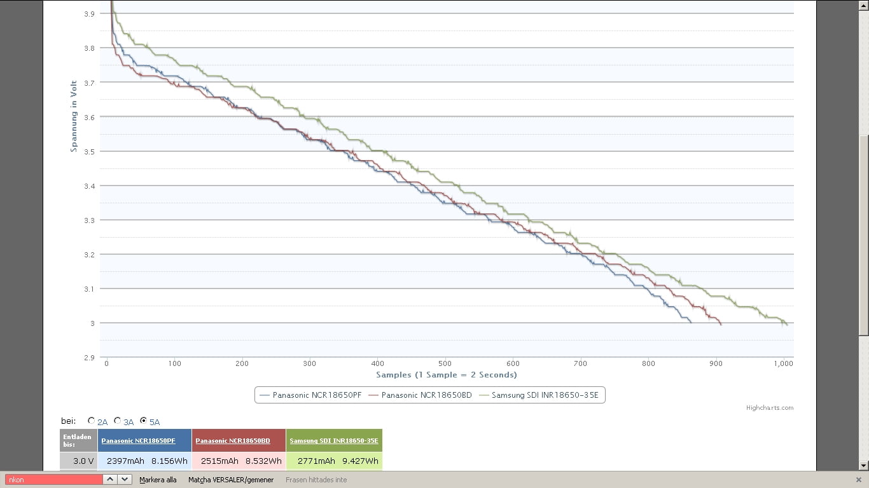This screenshot has height=488, width=869.
Task: Go to next find match arrow
Action: (125, 480)
